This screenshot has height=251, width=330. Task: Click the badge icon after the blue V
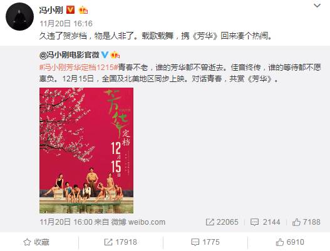click(115, 55)
